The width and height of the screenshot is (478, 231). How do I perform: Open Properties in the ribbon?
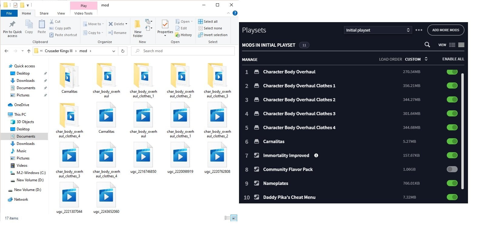pos(165,28)
